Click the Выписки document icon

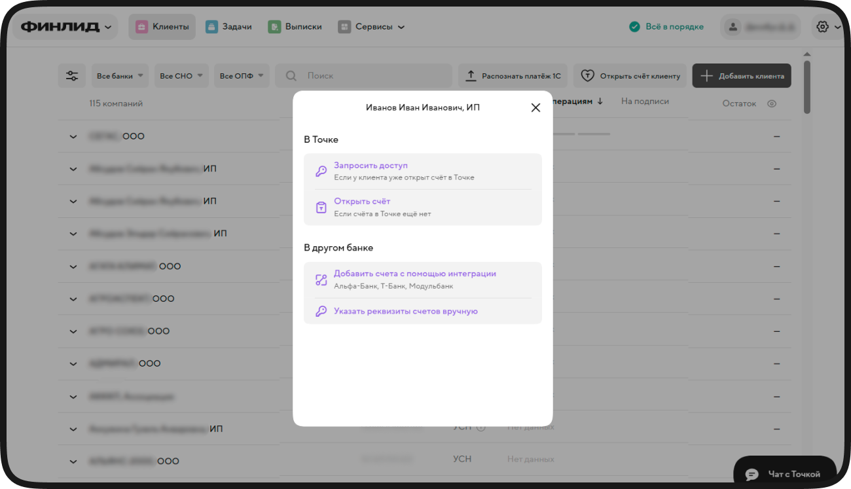274,27
